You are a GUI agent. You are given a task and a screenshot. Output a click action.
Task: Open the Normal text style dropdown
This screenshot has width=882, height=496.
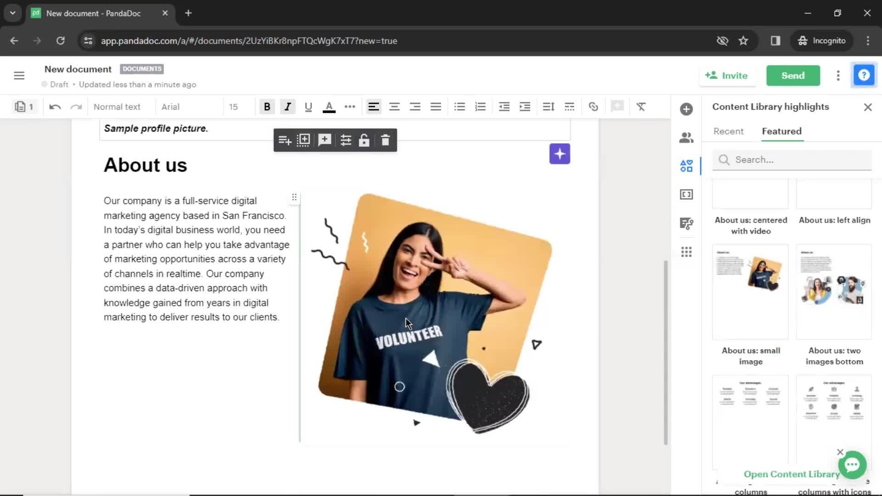[x=119, y=107]
